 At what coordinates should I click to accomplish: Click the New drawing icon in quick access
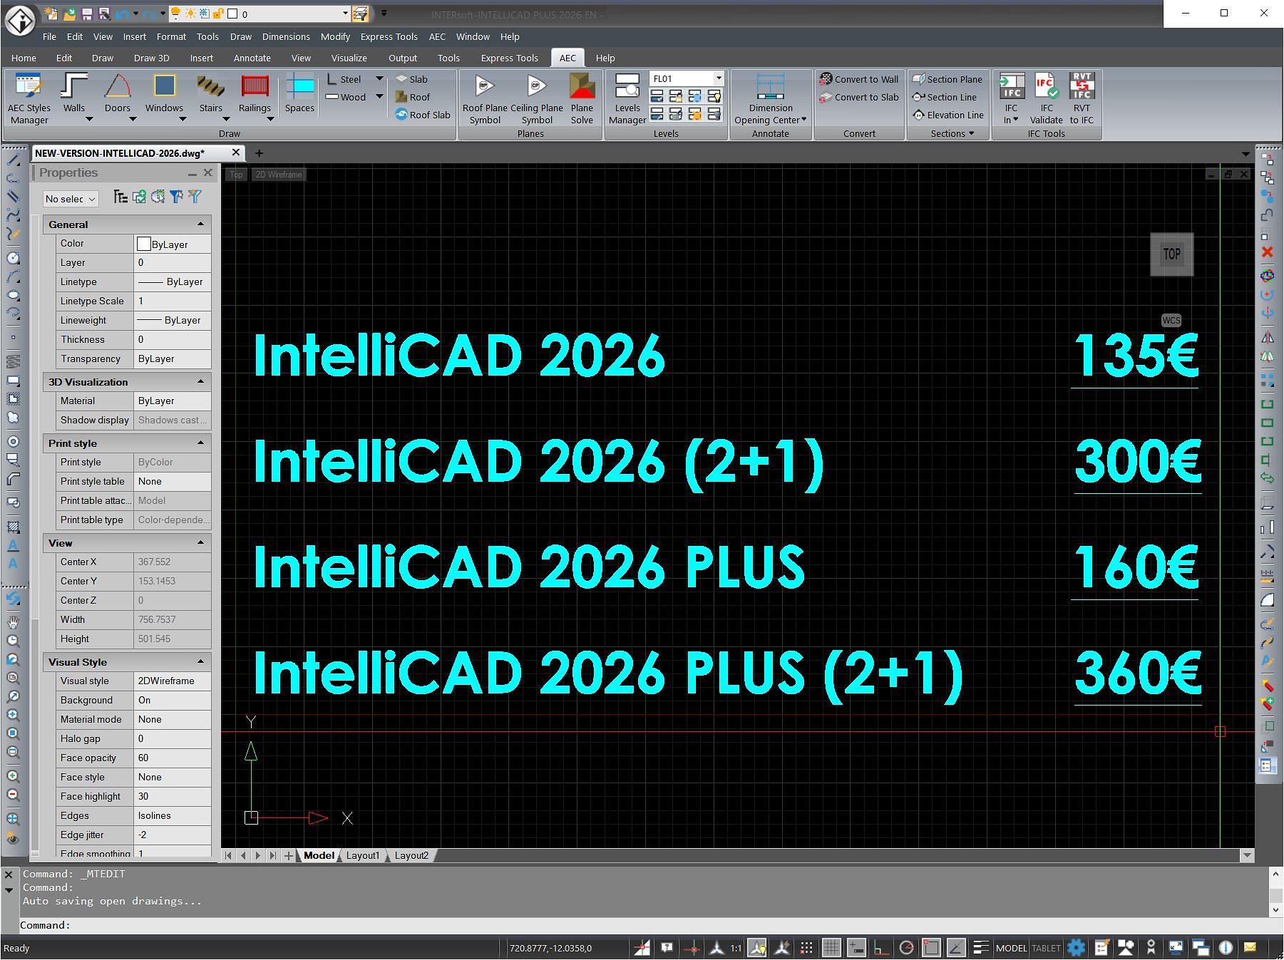click(51, 14)
